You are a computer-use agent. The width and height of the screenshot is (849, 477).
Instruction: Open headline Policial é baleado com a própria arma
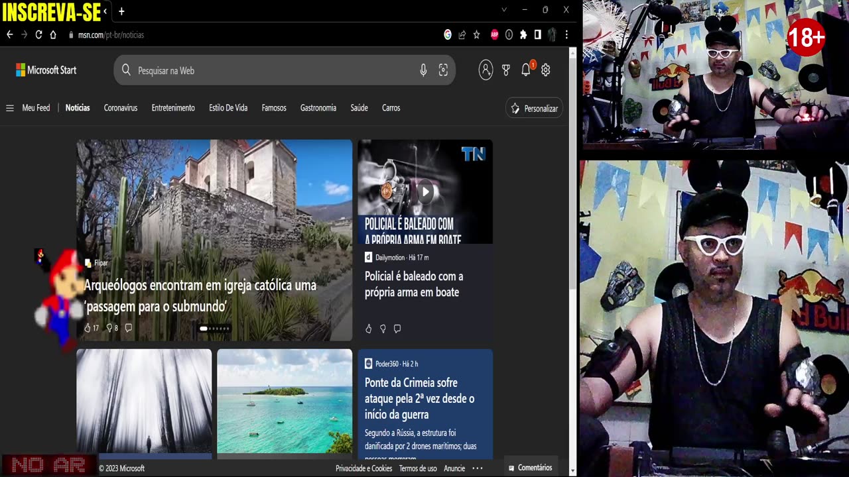coord(414,284)
